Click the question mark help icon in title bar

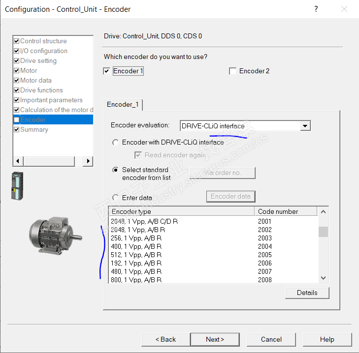coord(316,9)
